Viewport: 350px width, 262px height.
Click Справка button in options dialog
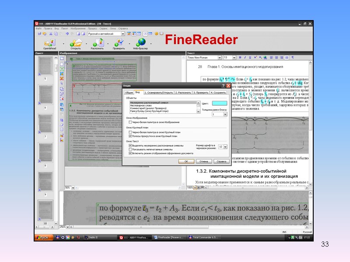point(221,161)
